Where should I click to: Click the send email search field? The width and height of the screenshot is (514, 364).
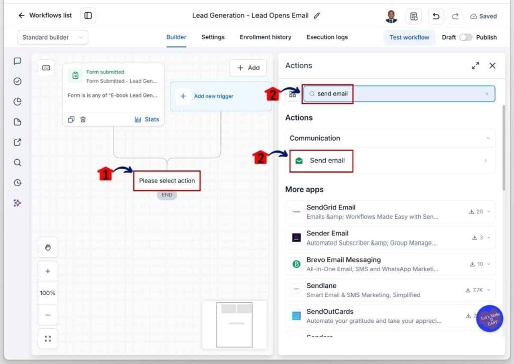coord(399,94)
